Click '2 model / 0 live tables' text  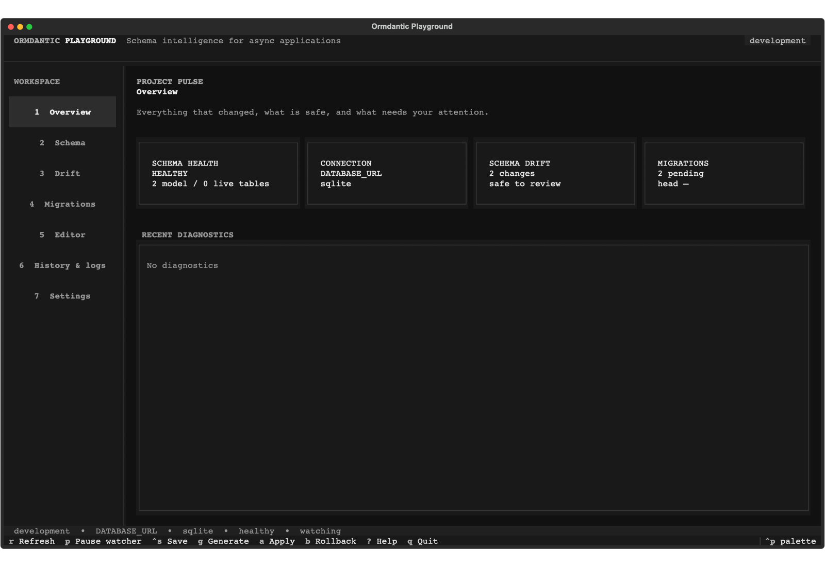pos(210,184)
